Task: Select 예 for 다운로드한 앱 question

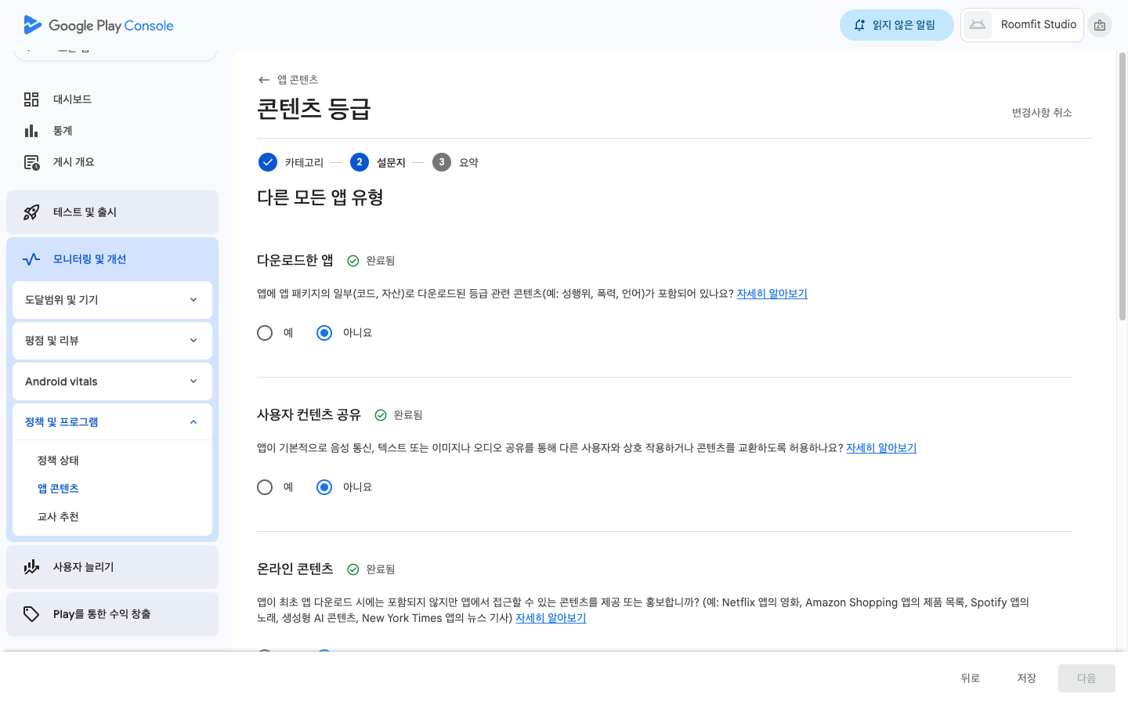Action: (x=265, y=333)
